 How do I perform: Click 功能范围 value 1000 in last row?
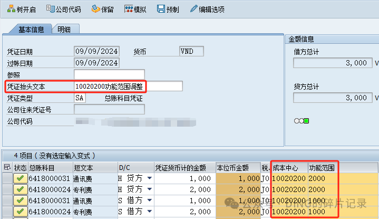click(317, 212)
